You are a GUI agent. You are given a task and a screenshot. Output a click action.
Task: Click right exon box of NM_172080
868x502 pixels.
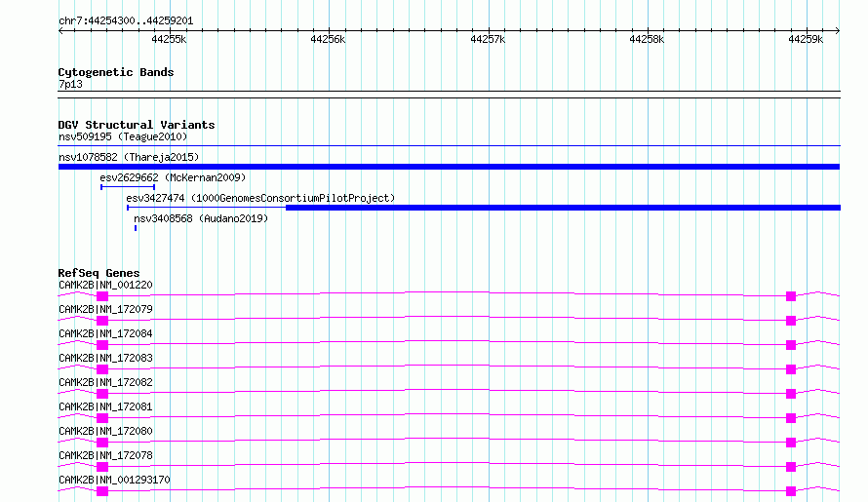pyautogui.click(x=791, y=443)
